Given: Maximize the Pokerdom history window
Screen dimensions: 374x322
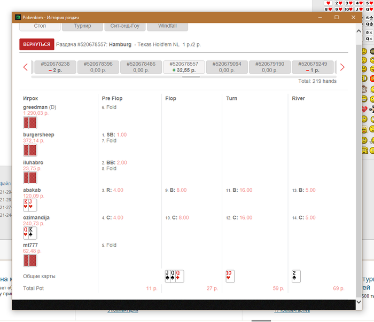Looking at the screenshot, I should click(x=337, y=18).
